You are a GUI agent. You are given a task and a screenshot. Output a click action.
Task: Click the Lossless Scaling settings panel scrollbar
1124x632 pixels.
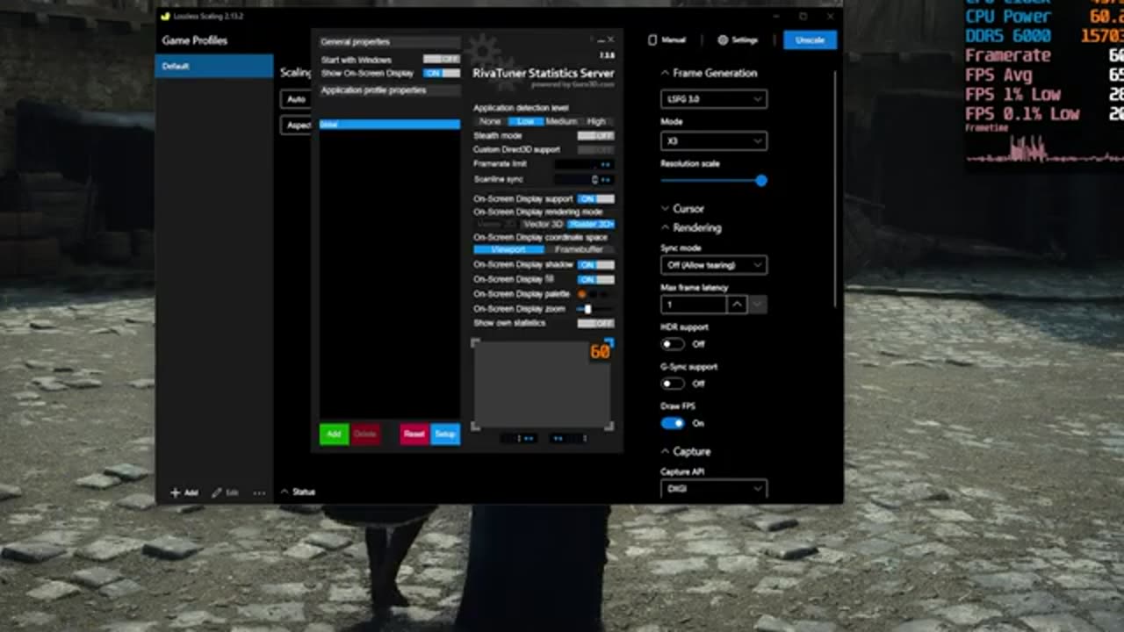click(x=835, y=189)
